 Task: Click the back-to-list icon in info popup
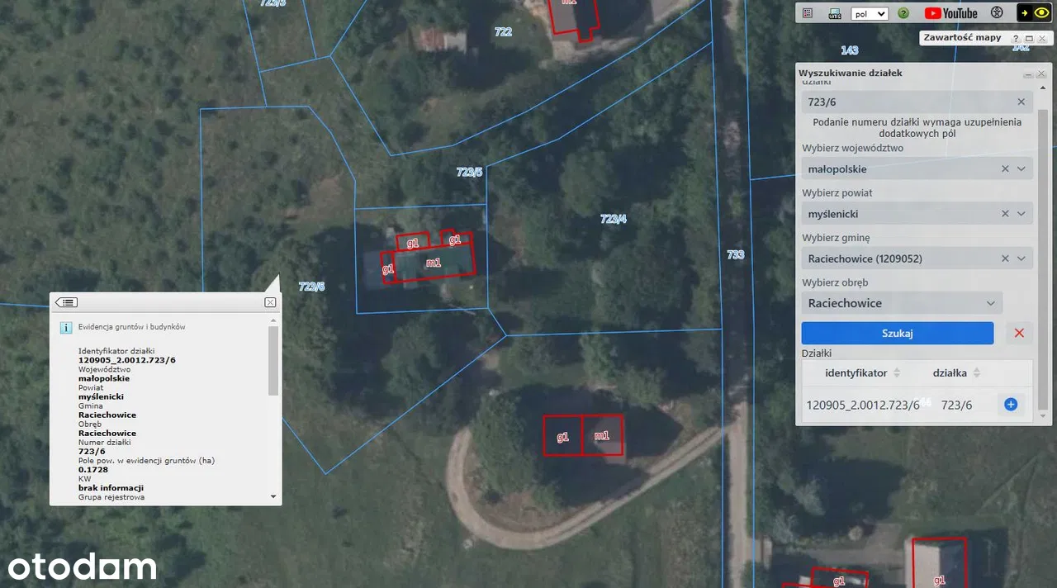(x=67, y=302)
